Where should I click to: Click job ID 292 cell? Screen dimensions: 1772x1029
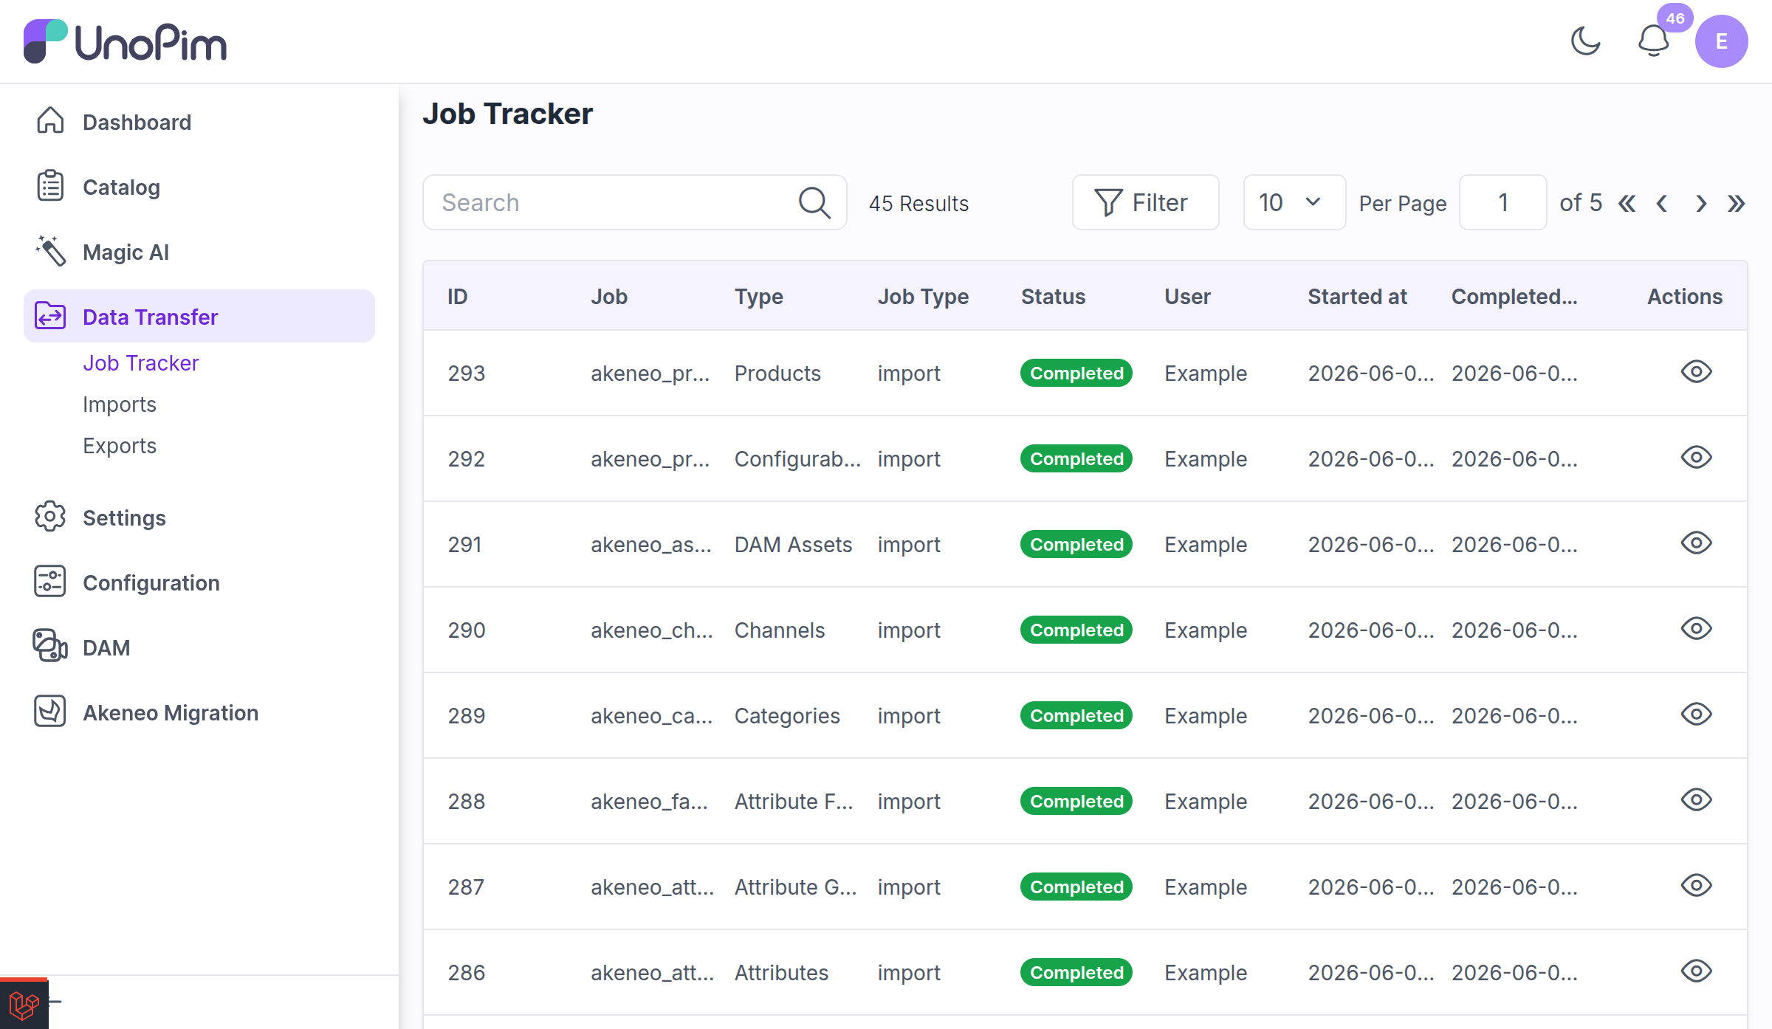467,459
